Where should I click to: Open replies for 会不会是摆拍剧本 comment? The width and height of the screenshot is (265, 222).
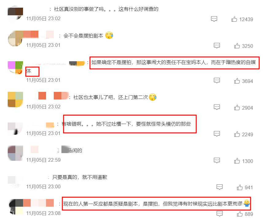(x=217, y=46)
